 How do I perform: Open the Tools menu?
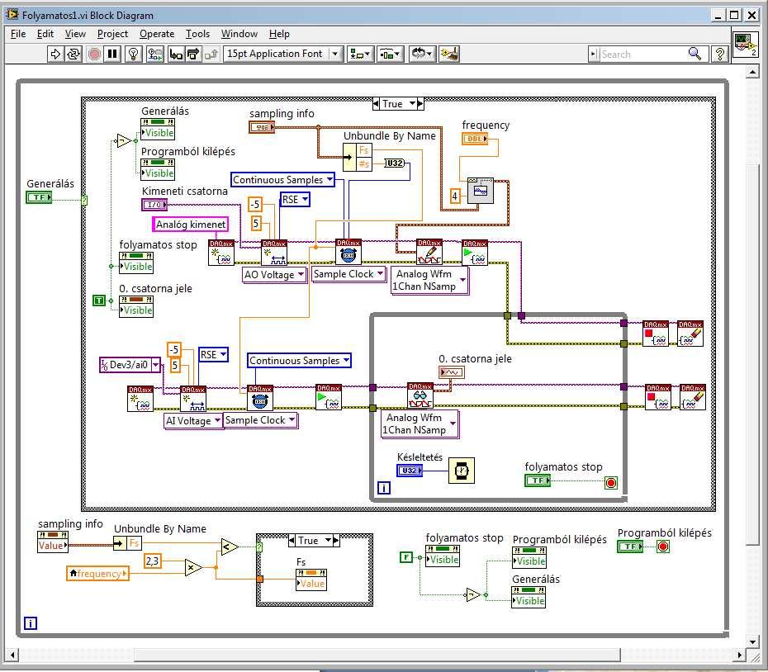point(197,34)
